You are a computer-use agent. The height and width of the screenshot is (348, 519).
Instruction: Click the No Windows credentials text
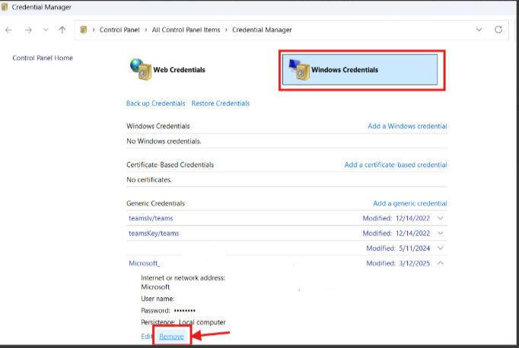[x=164, y=141]
